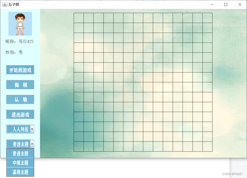This screenshot has width=247, height=178.
Task: Select 普通主题 from the theme list
Action: tap(20, 153)
